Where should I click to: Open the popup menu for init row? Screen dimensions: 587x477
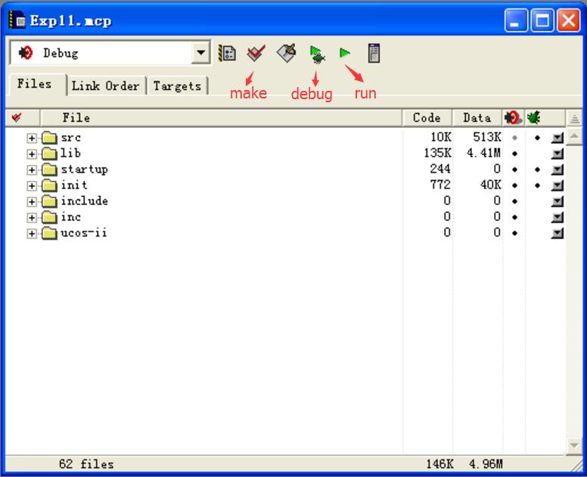coord(557,185)
